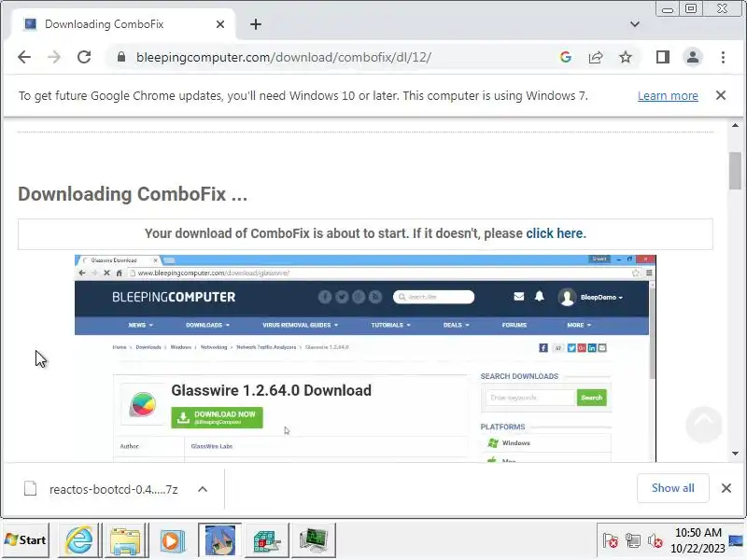747x560 pixels.
Task: Share this page using the share icon
Action: tap(596, 57)
